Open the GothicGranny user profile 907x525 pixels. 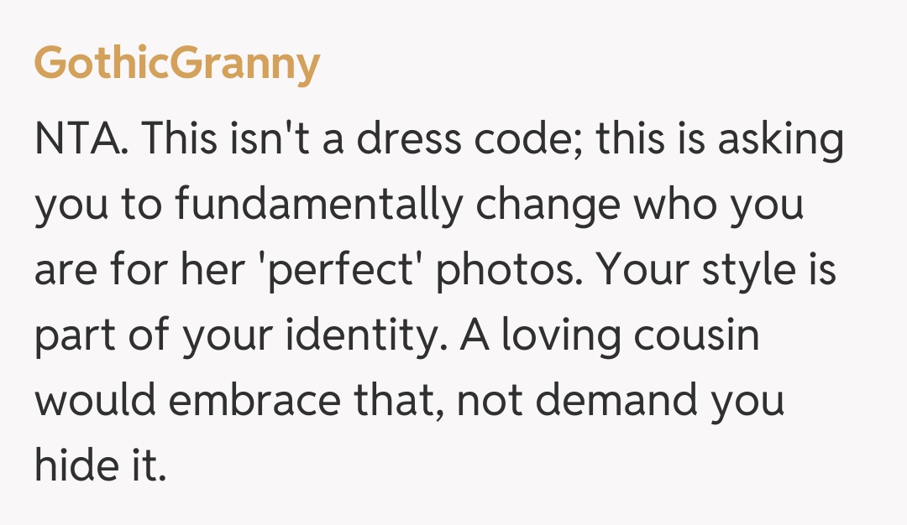coord(176,65)
